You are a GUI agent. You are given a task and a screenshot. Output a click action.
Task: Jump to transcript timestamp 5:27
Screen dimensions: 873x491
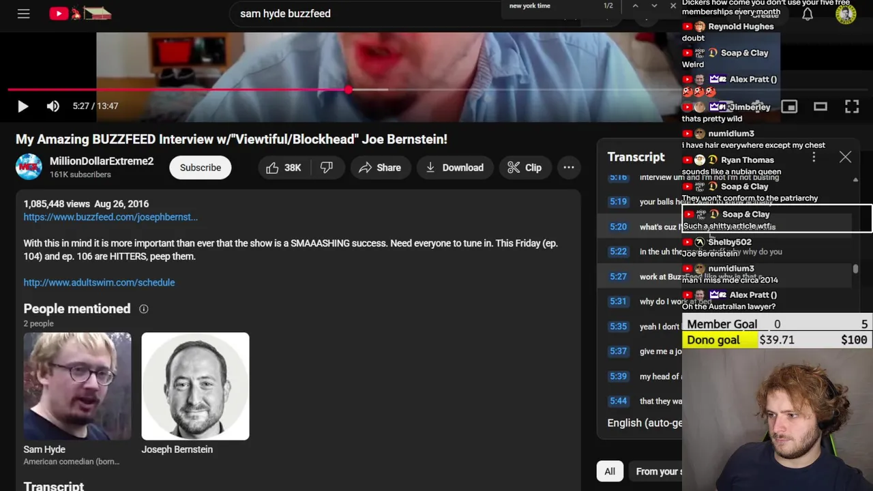coord(618,276)
